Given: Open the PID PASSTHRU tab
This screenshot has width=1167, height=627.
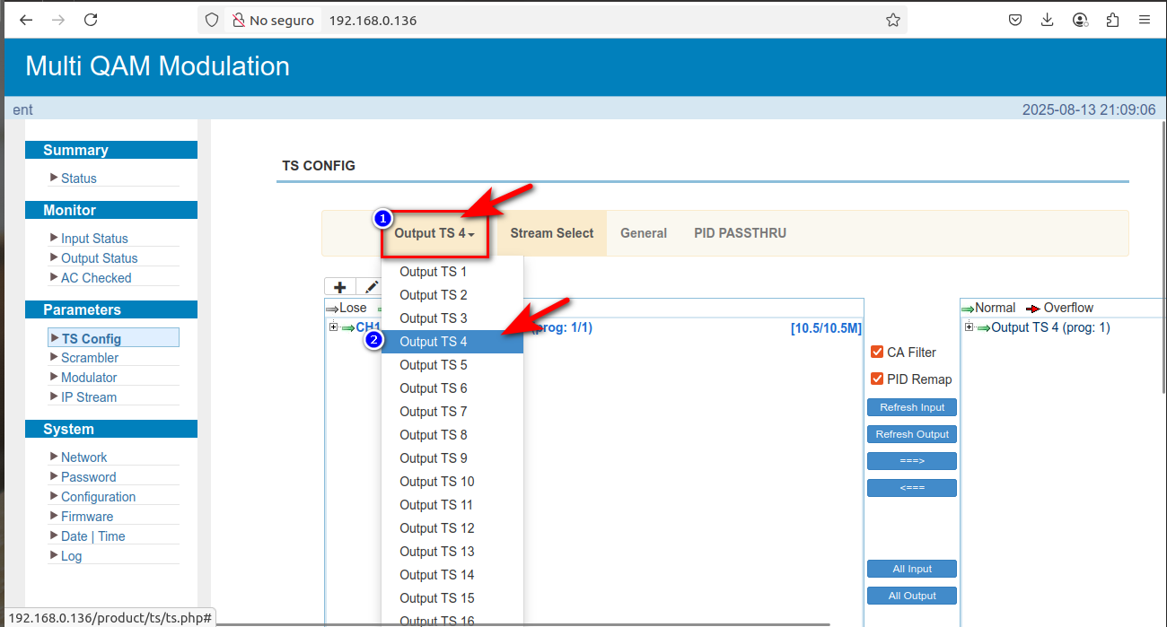Looking at the screenshot, I should click(x=740, y=233).
